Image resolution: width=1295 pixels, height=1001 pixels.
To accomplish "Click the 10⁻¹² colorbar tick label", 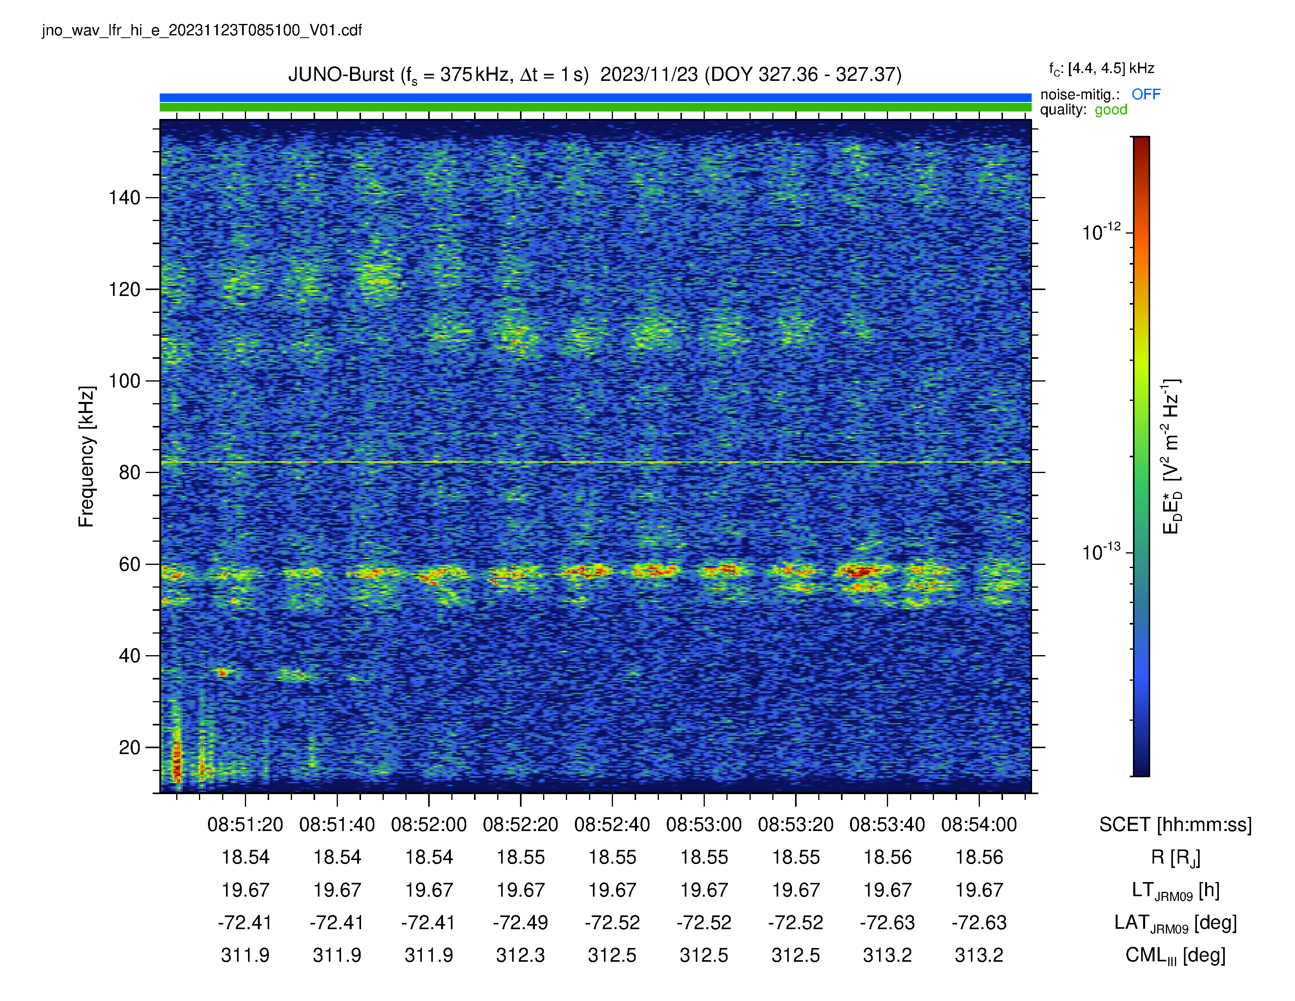I will 1101,231.
